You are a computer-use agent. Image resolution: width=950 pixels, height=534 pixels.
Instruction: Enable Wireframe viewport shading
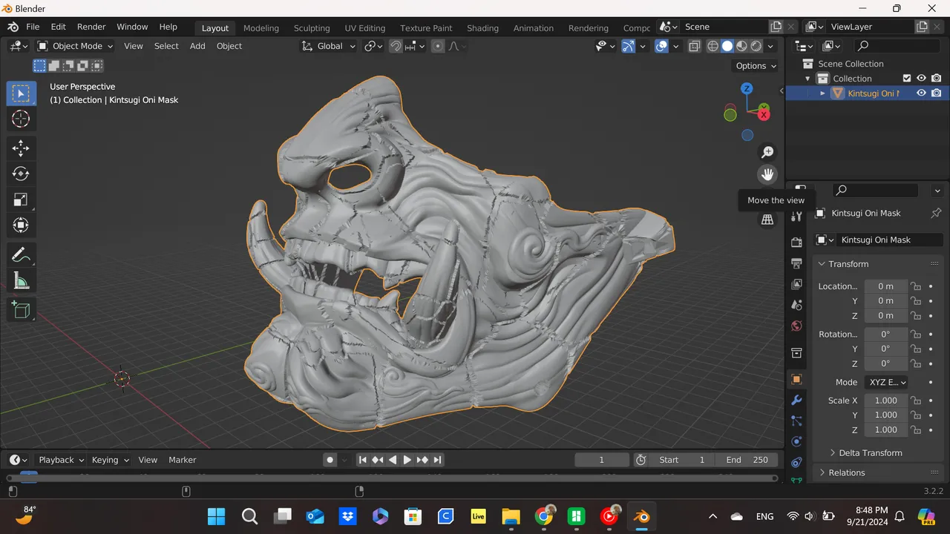712,46
